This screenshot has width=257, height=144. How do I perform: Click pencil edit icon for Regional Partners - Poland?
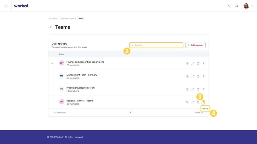point(192,102)
